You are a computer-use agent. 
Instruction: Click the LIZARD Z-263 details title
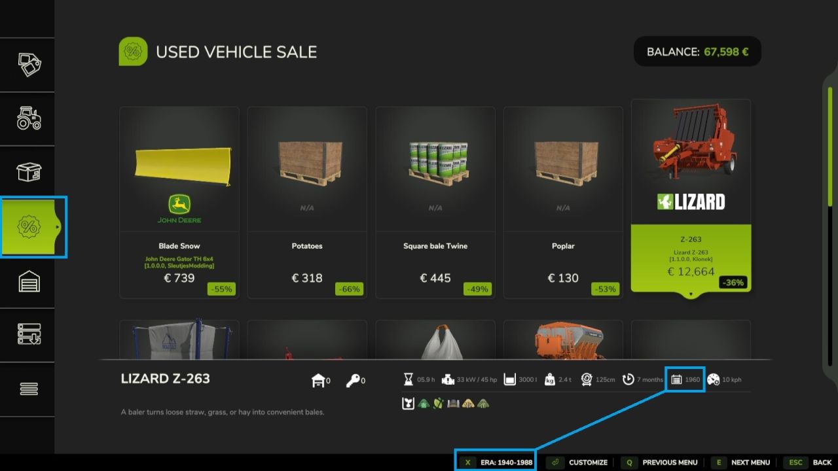[x=166, y=379]
